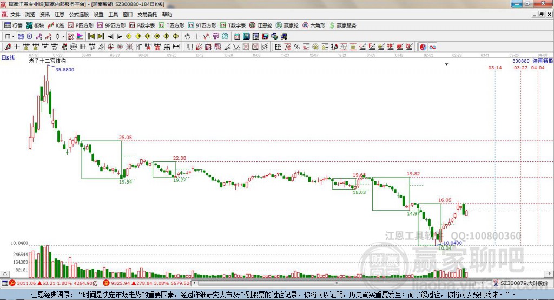Select the red pencil drawing tool
The height and width of the screenshot is (300, 554).
coord(8,47)
